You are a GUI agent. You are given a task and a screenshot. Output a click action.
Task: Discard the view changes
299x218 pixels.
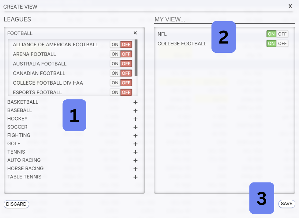pyautogui.click(x=16, y=204)
